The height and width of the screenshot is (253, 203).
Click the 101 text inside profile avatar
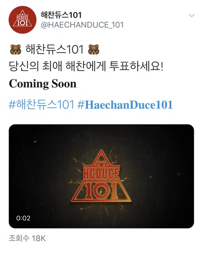[22, 23]
